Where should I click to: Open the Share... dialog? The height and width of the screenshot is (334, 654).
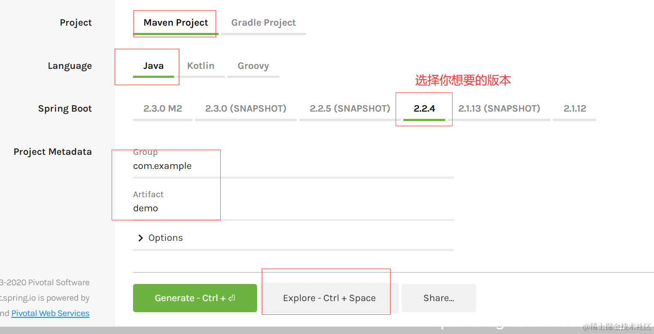pyautogui.click(x=439, y=298)
